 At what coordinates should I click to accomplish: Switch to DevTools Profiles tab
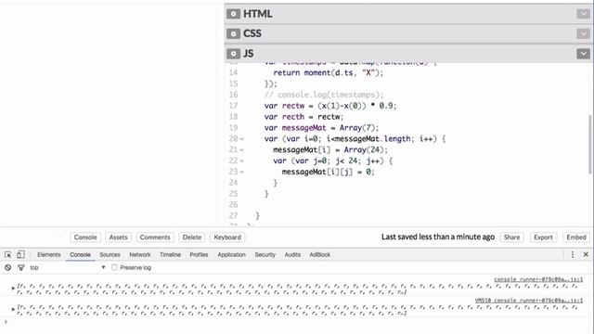[199, 254]
